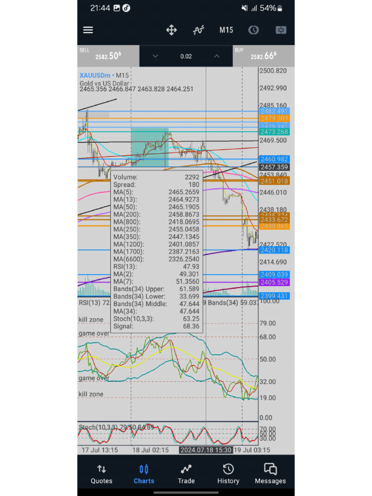Increase lot size with up chevron
372x496 pixels.
click(x=217, y=56)
